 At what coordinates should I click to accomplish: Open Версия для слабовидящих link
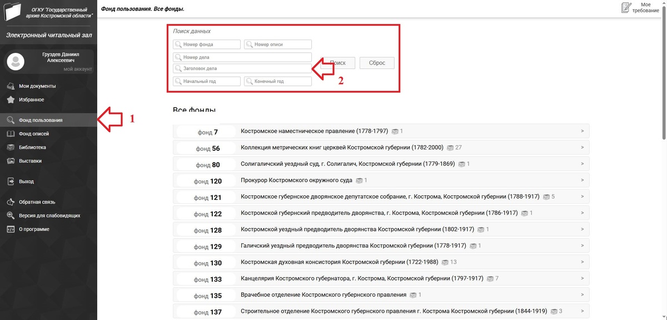click(x=49, y=215)
